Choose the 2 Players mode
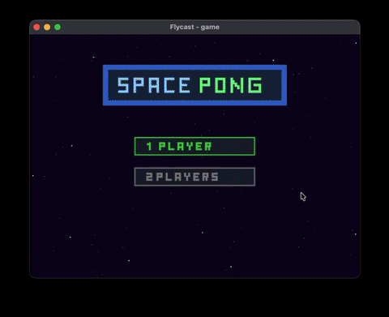 [194, 177]
